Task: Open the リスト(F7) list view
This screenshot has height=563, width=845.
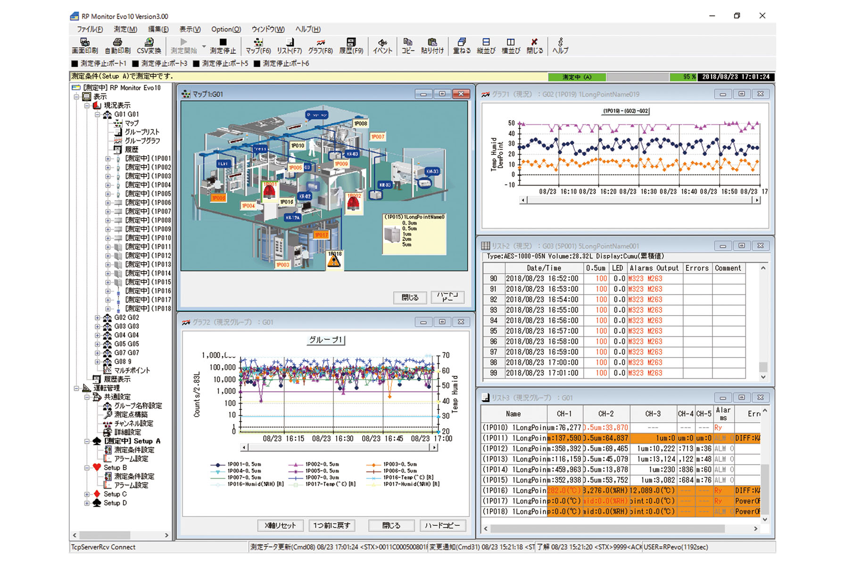Action: [x=289, y=46]
